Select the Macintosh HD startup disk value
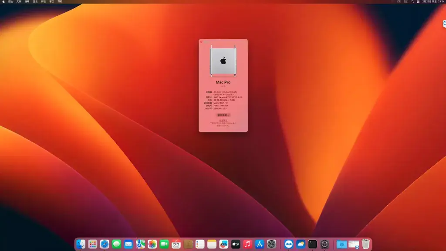The image size is (446, 251). click(x=221, y=103)
